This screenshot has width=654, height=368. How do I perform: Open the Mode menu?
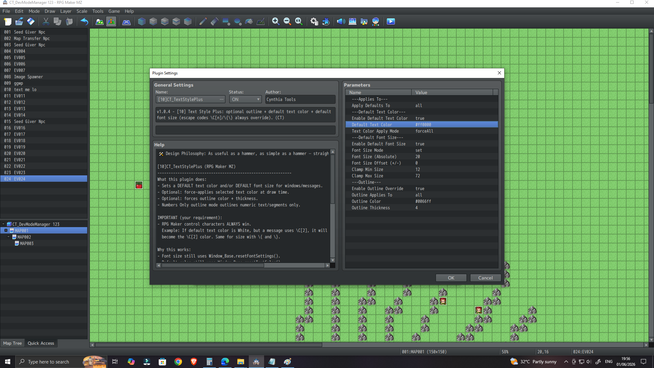[34, 11]
